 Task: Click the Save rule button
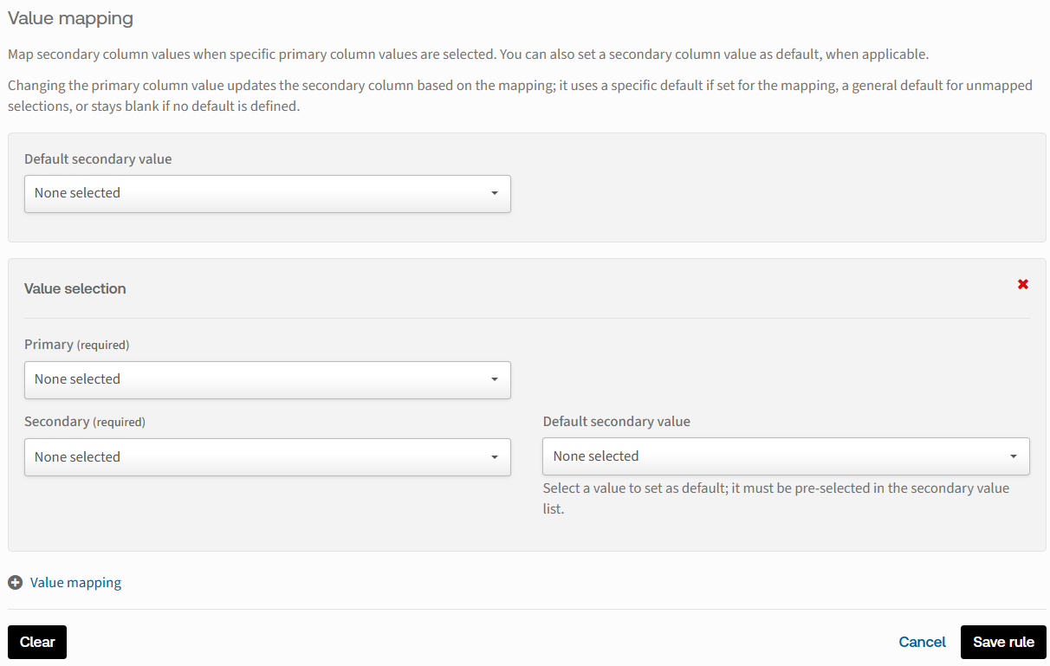(x=1003, y=642)
